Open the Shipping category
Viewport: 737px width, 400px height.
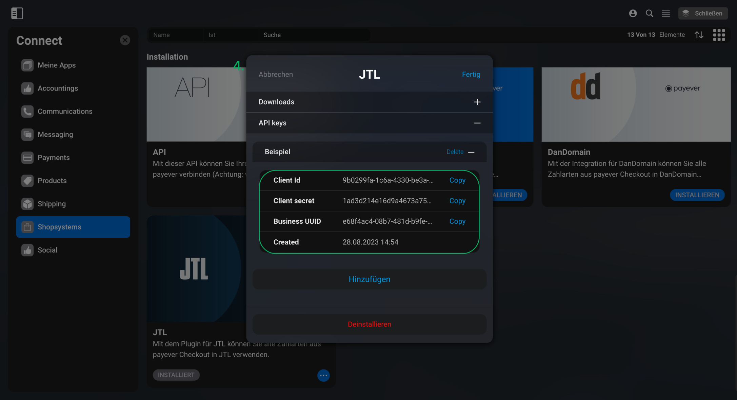(x=73, y=204)
